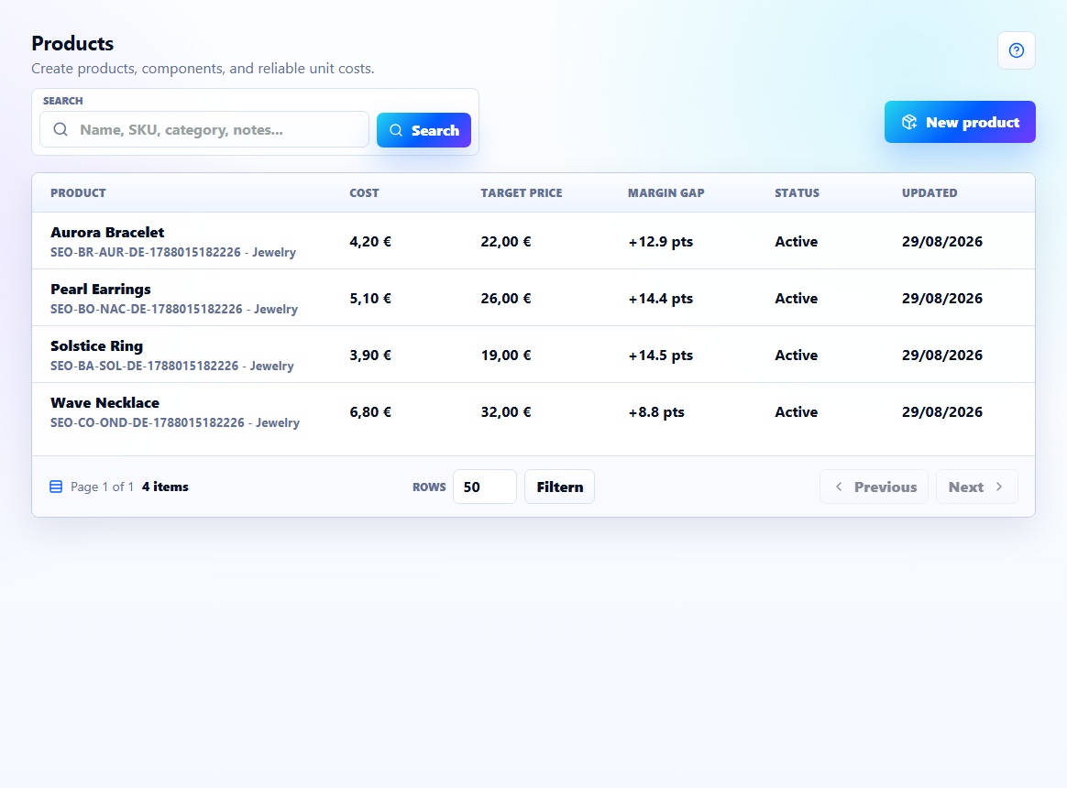Select SKU SEO-BA-SOL-DE-1788015182226 text
Viewport: 1067px width, 788px height.
pos(144,366)
